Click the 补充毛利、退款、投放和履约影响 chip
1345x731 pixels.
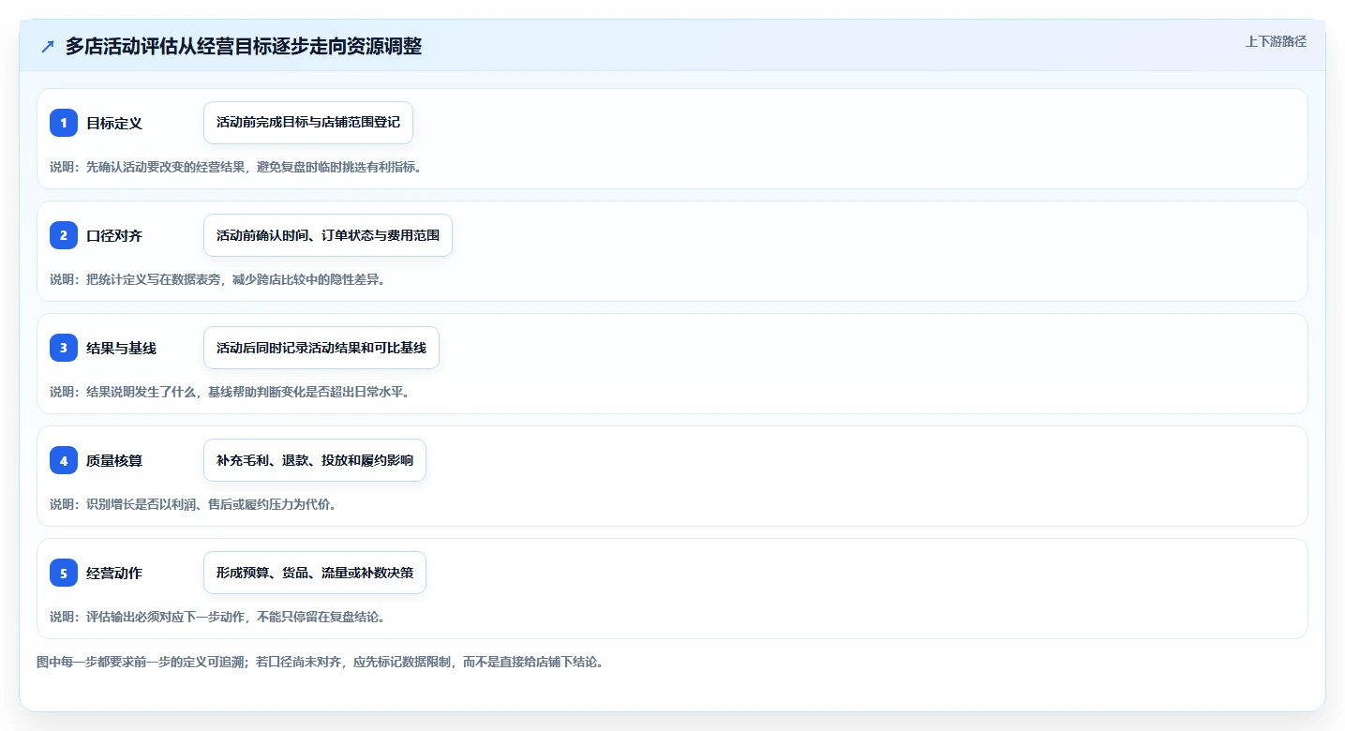pyautogui.click(x=315, y=460)
